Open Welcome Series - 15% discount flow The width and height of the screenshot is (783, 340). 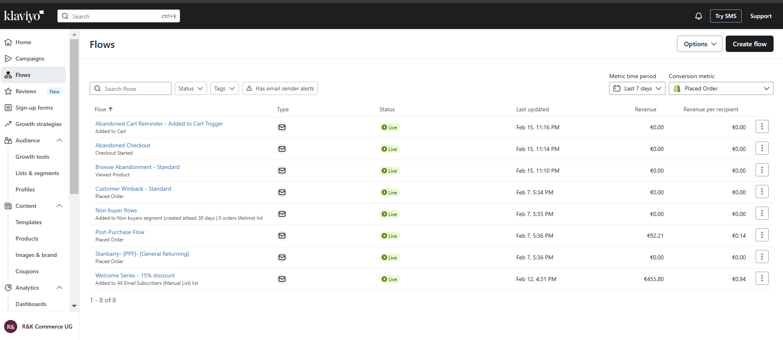pos(135,275)
